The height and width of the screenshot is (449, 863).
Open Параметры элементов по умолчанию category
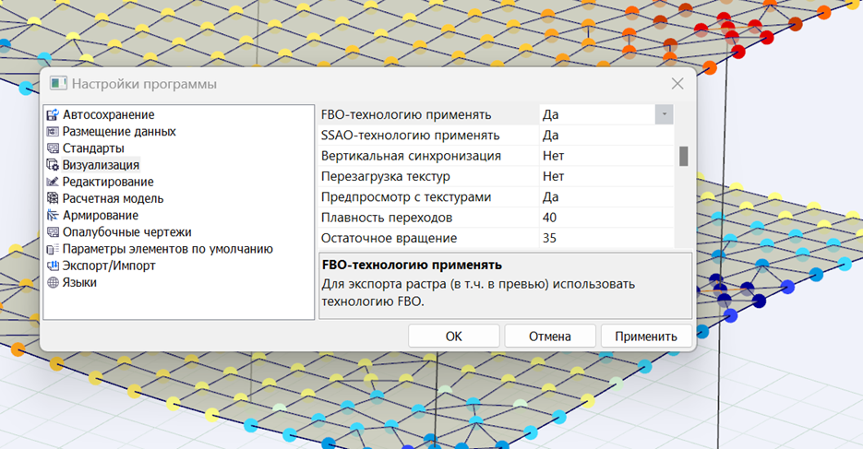point(167,249)
